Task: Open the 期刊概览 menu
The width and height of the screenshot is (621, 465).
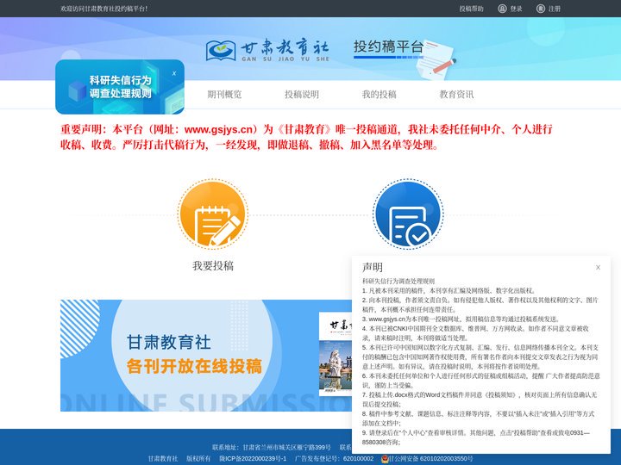Action: [x=224, y=94]
